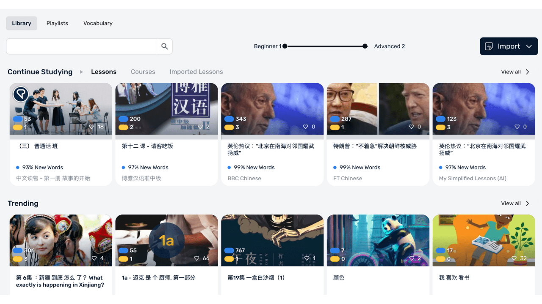Like the 特朗普 lesson with its heart icon
Screen dimensions: 542x304
(411, 126)
